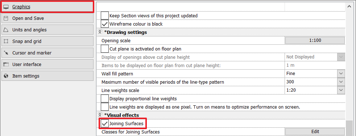Uncheck Wireframe colour is black
The width and height of the screenshot is (356, 136).
pyautogui.click(x=105, y=24)
